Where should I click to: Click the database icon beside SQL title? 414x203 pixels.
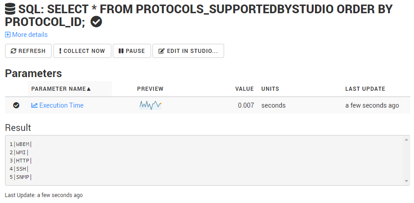click(x=10, y=9)
